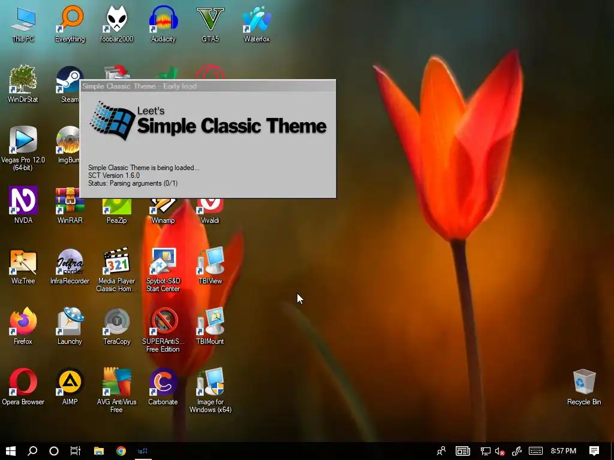Select the Recycle Bin icon

pyautogui.click(x=584, y=388)
